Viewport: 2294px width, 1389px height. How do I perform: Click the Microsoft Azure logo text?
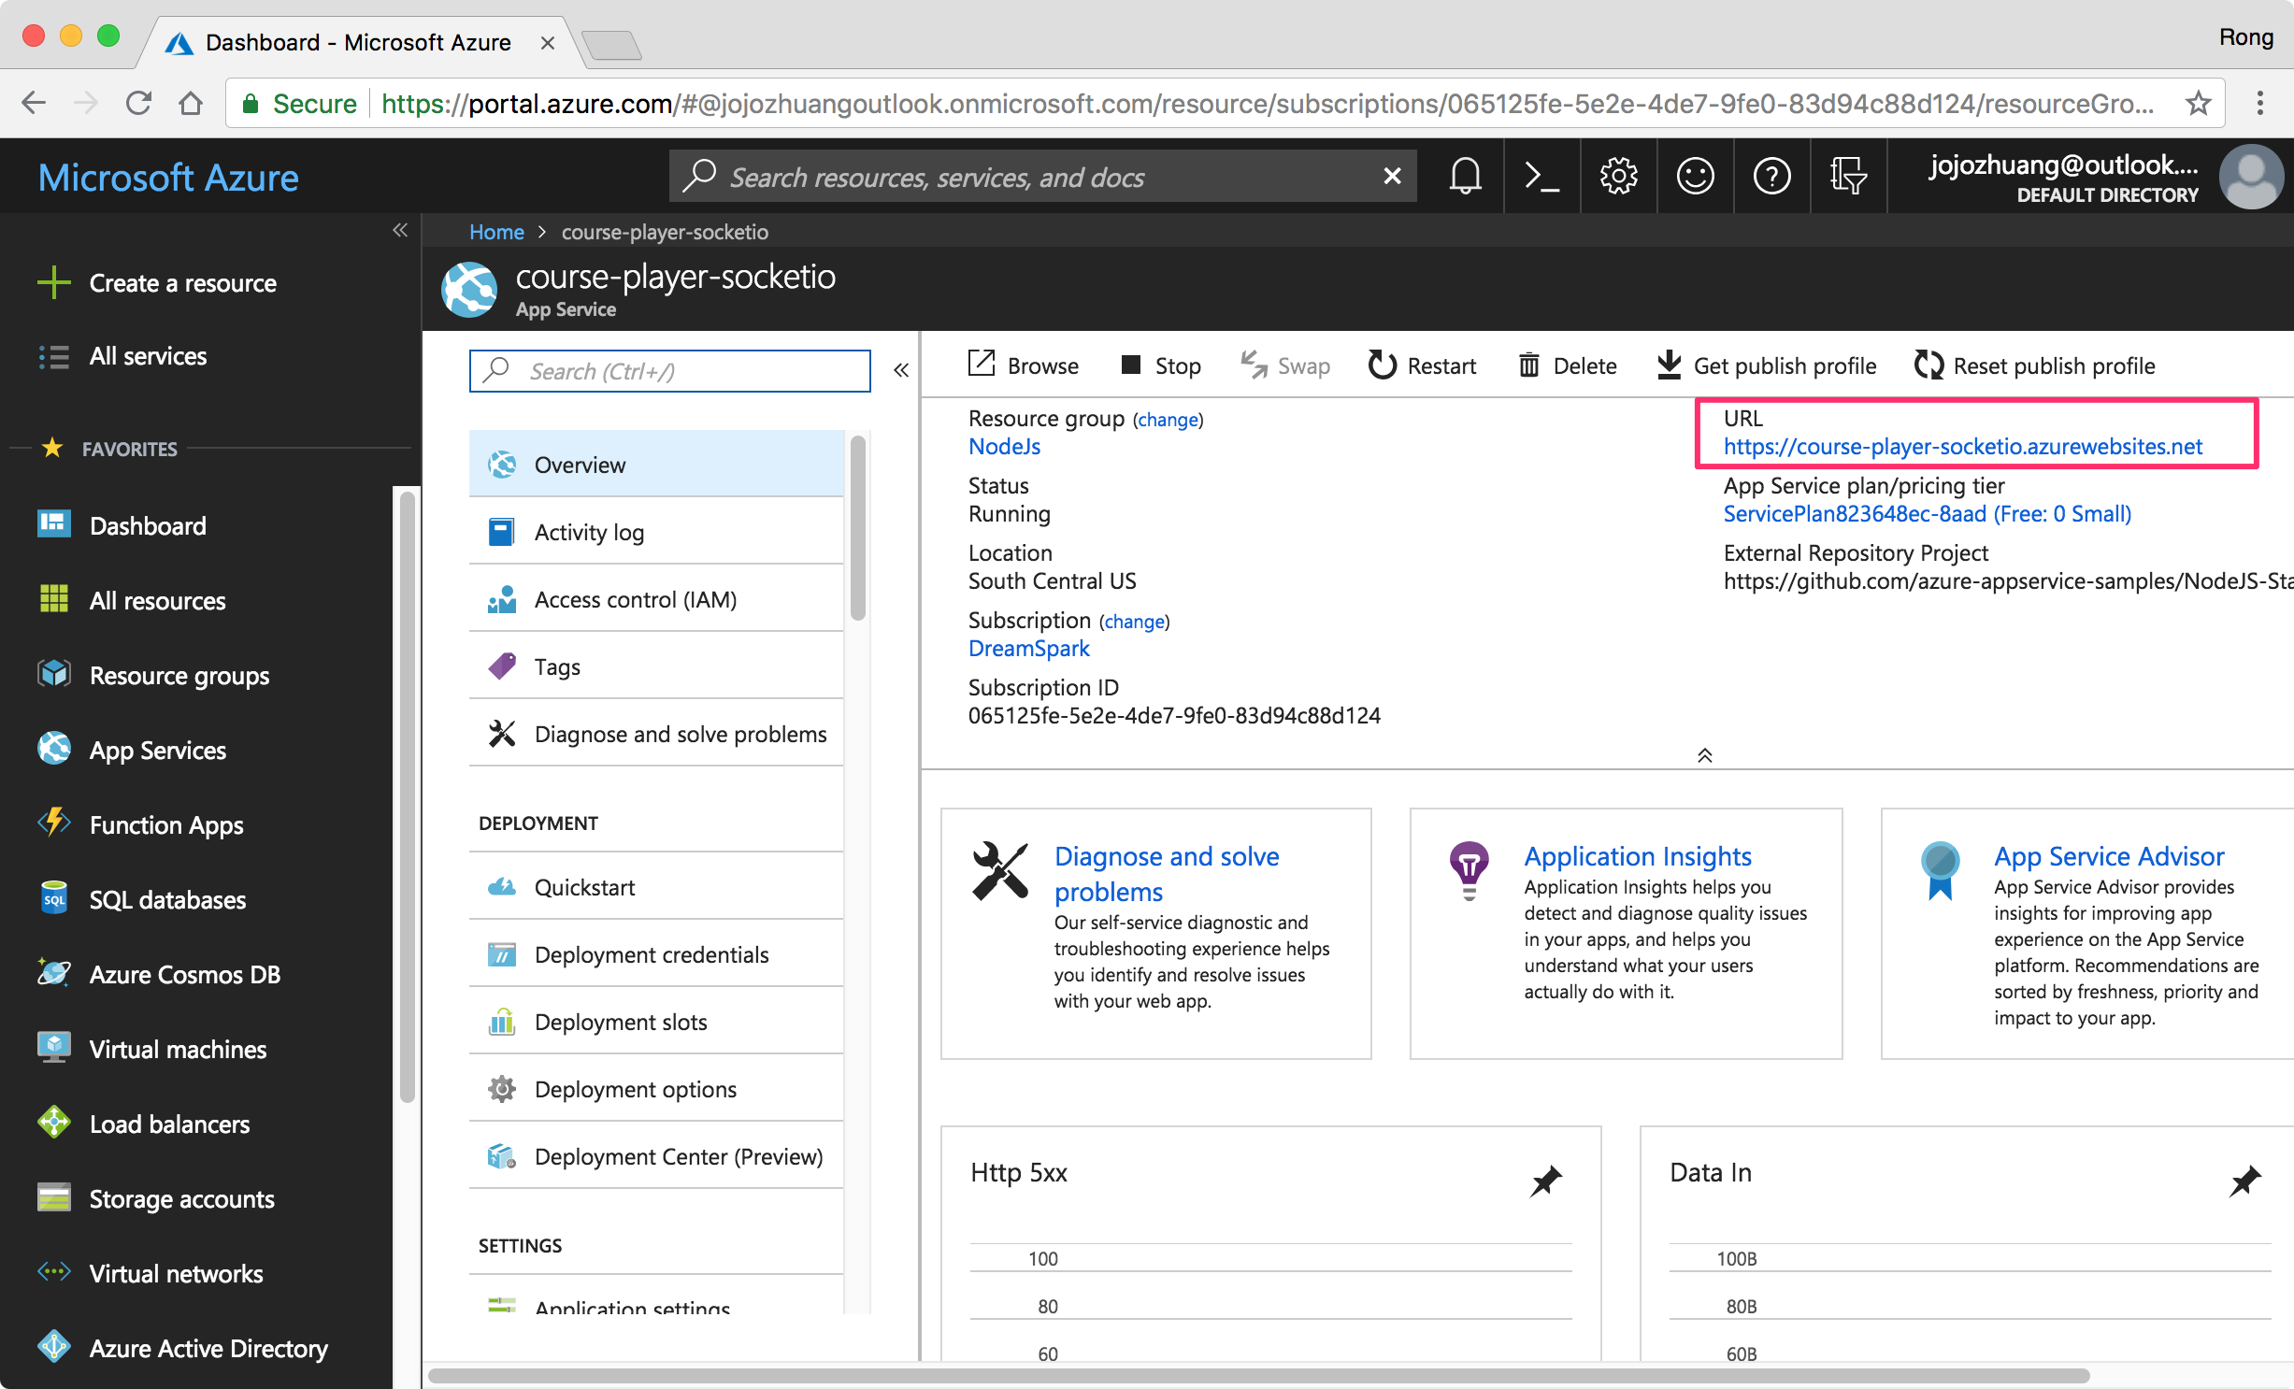click(x=168, y=177)
